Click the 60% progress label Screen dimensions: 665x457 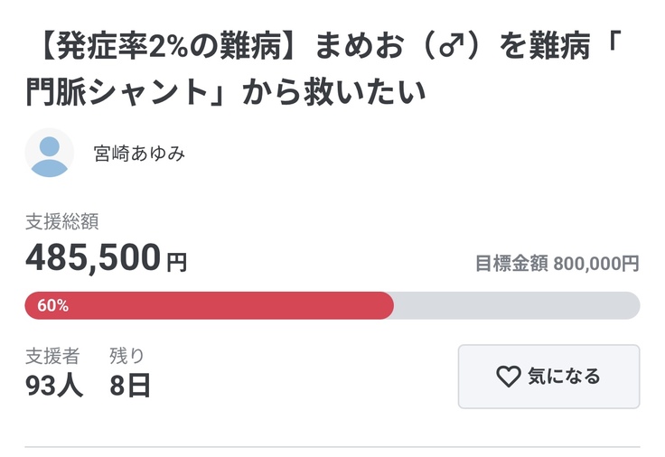pos(52,305)
